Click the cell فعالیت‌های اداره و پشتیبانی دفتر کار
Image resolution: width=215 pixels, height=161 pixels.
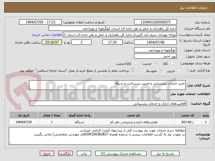(134, 122)
